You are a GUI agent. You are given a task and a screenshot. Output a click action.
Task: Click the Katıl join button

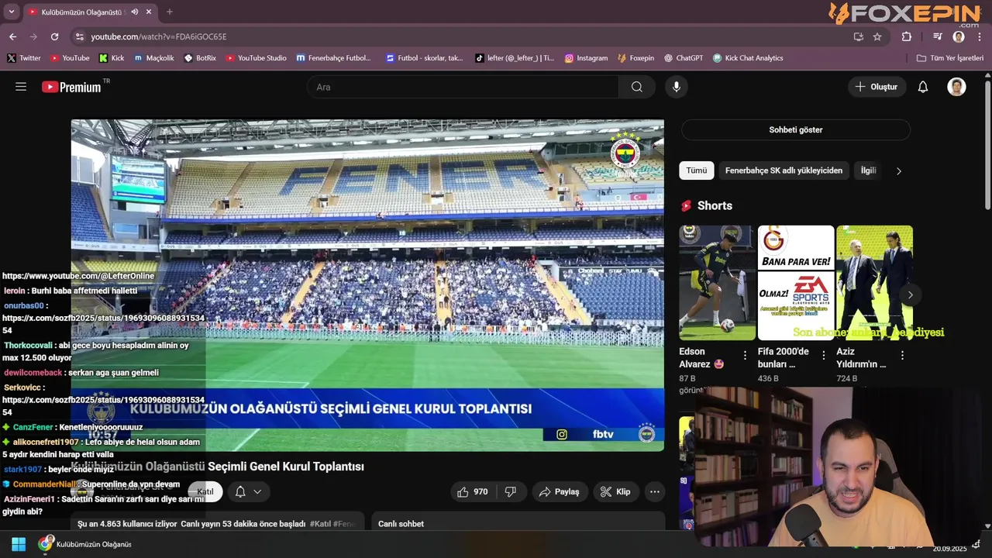205,491
